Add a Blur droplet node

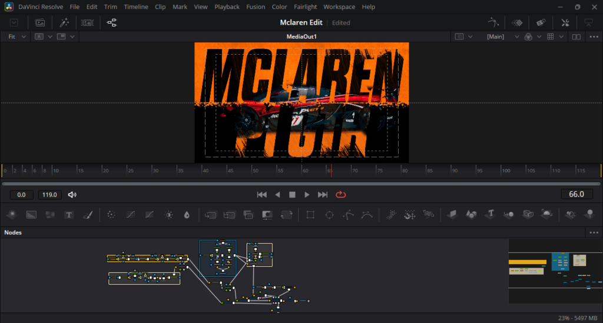[187, 215]
